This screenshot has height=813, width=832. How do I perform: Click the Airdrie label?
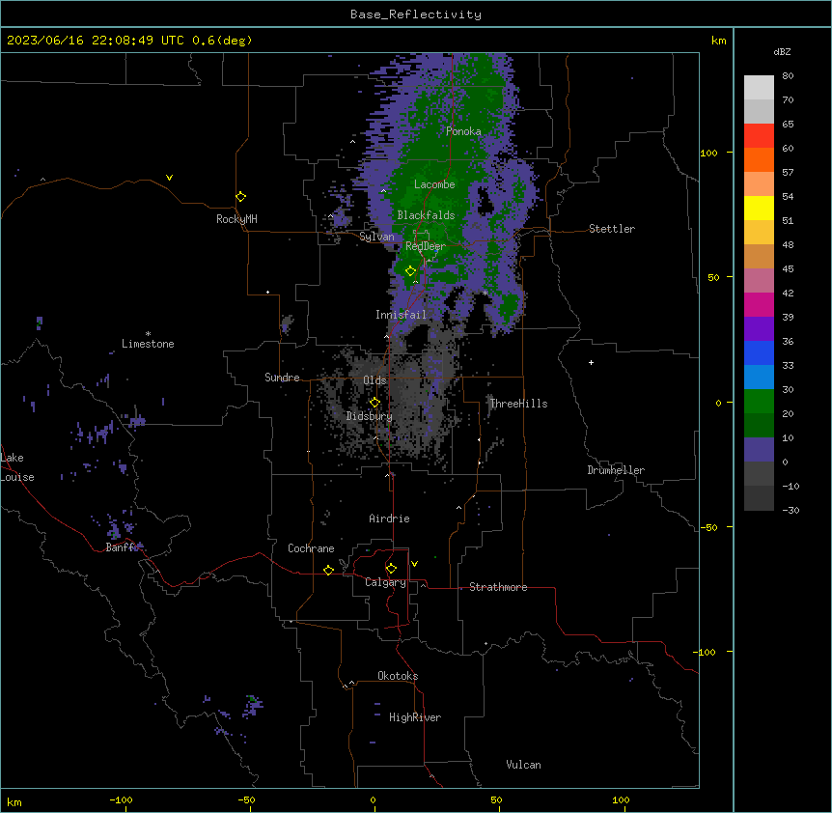[390, 519]
